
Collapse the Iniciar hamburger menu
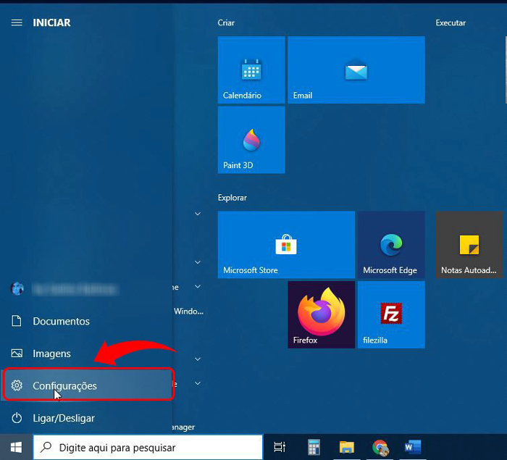[x=17, y=22]
